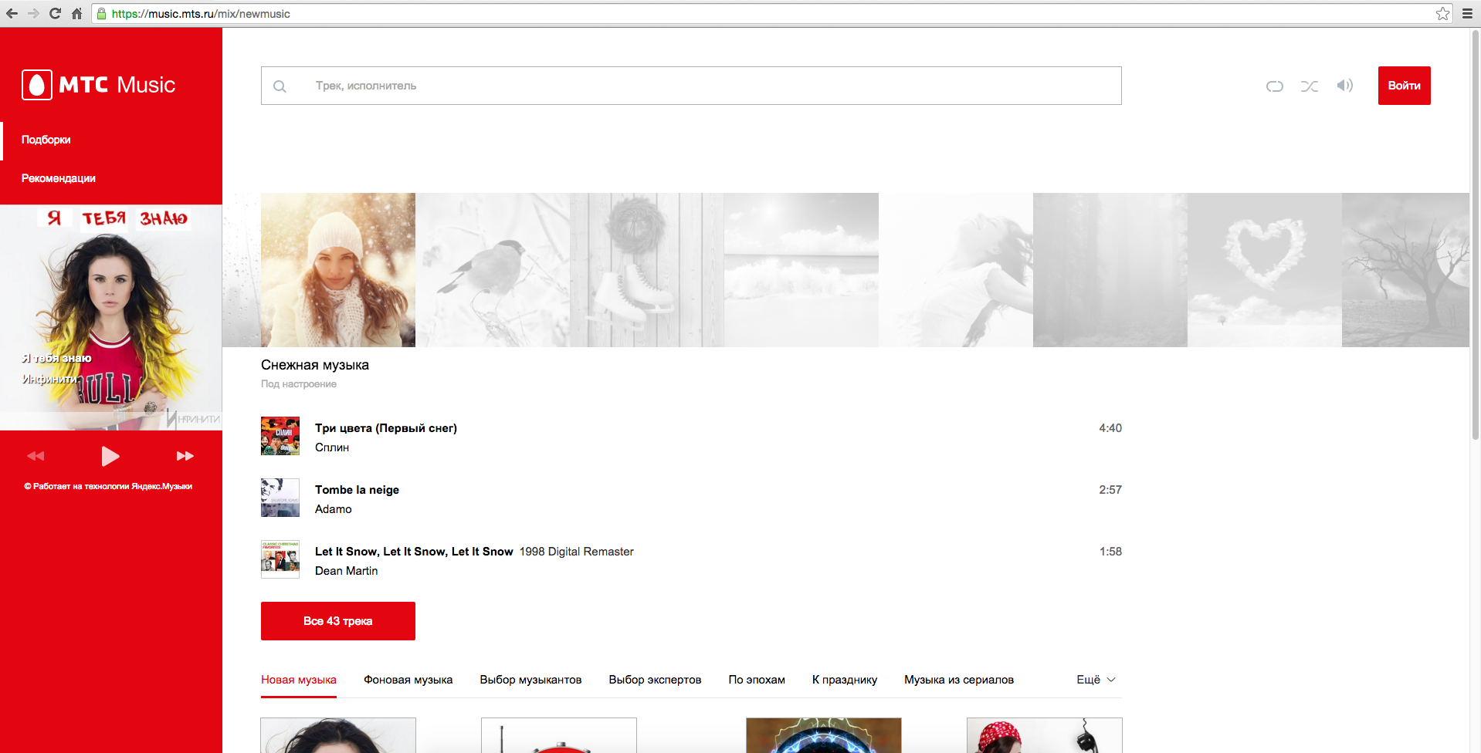Mute the volume speaker icon
This screenshot has height=753, width=1481.
click(1344, 86)
